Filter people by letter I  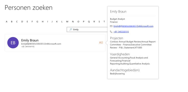(x=48, y=22)
